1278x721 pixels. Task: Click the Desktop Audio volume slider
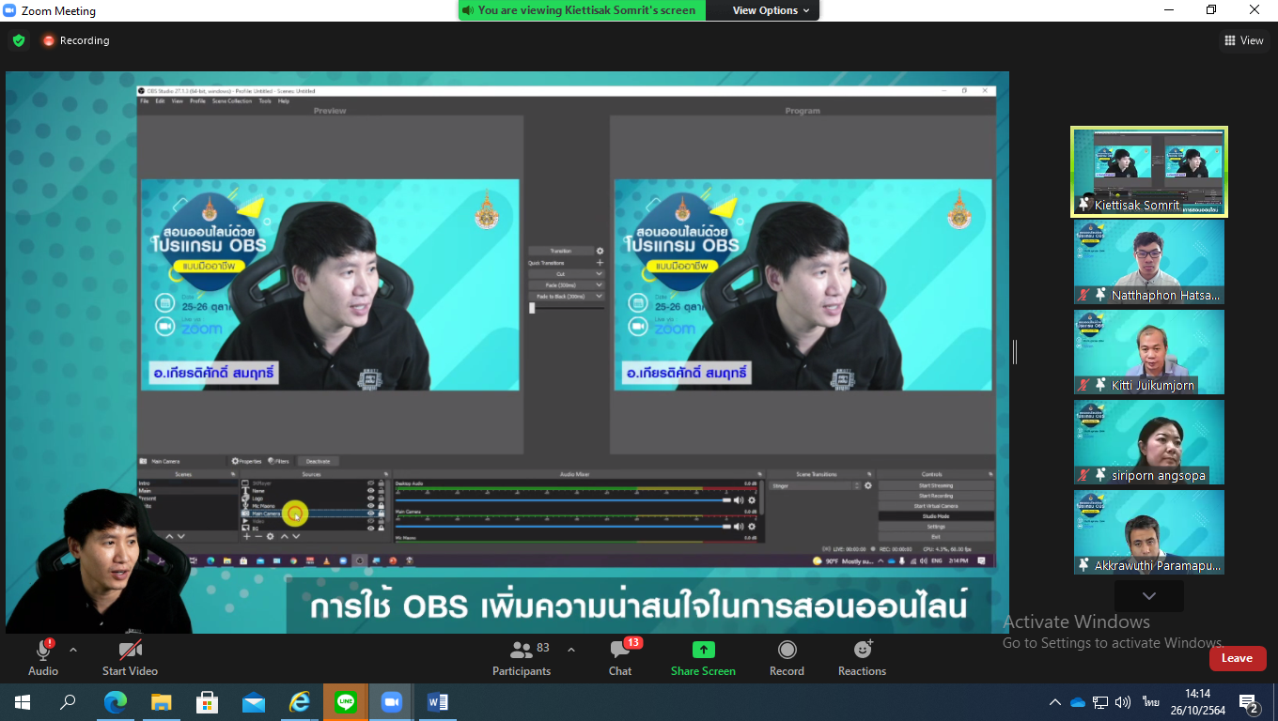coord(563,500)
